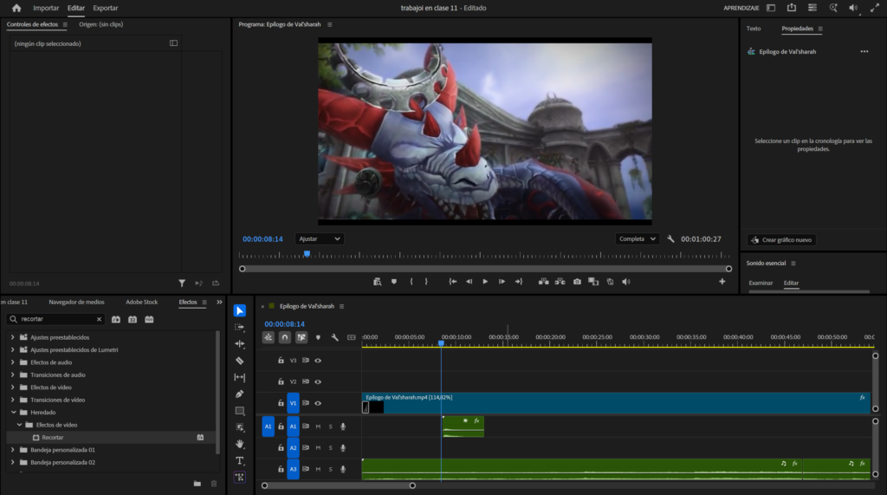Go to In point
This screenshot has height=495, width=887.
pyautogui.click(x=452, y=282)
